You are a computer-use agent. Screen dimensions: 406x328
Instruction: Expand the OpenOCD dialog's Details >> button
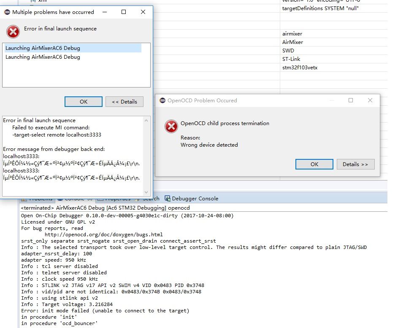pyautogui.click(x=355, y=164)
